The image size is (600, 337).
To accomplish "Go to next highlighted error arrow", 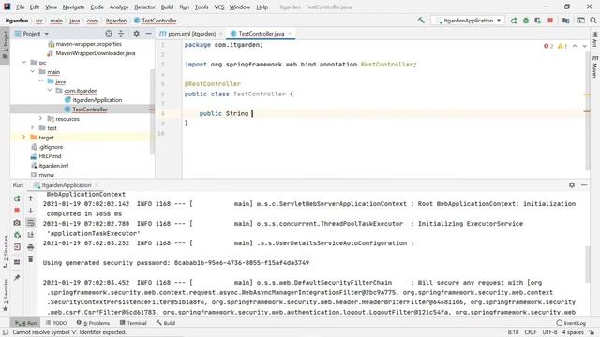I will click(x=584, y=46).
